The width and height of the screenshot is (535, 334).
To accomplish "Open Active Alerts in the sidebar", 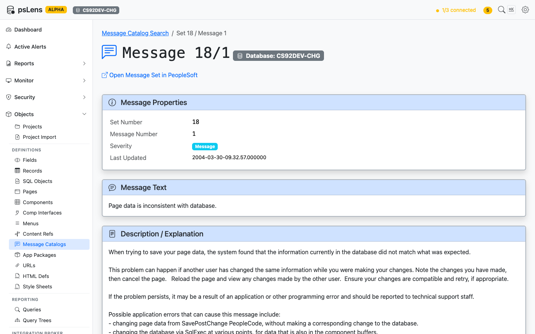I will coord(46,47).
